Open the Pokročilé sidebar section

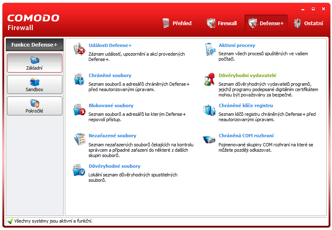pyautogui.click(x=35, y=106)
